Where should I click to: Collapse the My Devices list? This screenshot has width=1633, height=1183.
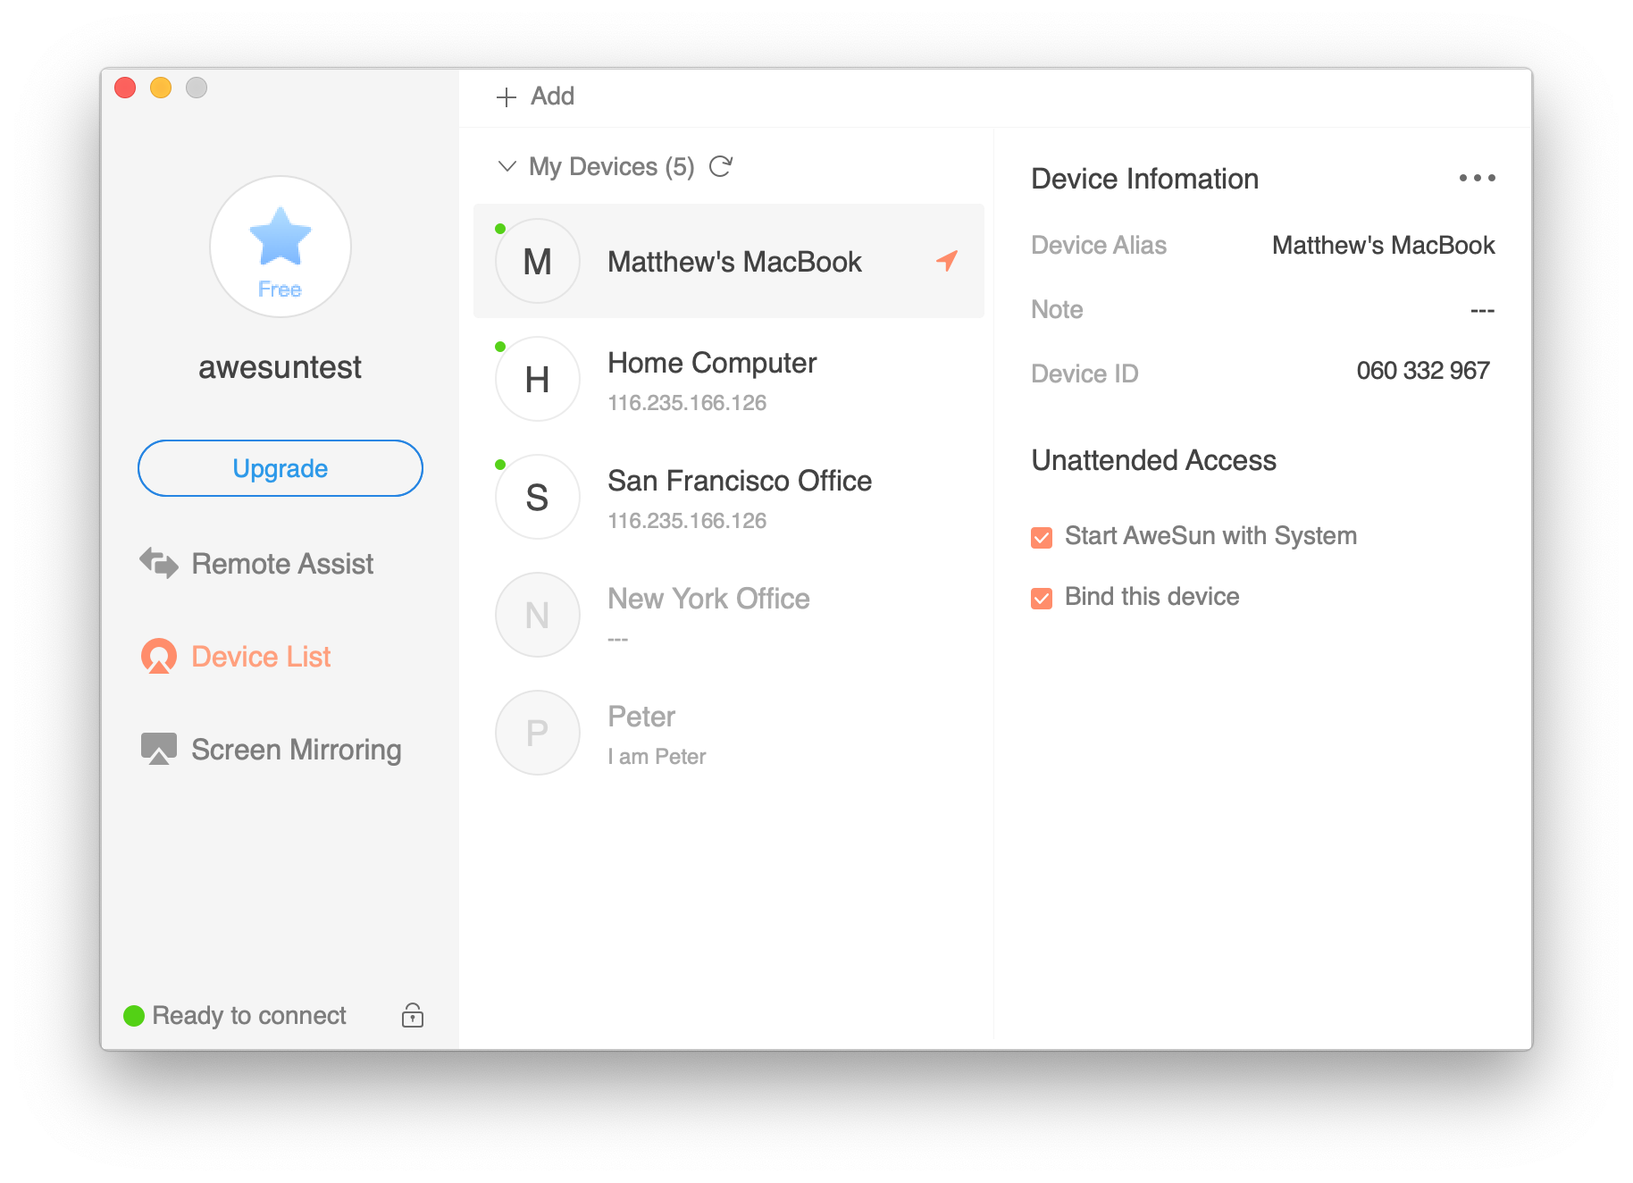(x=506, y=166)
